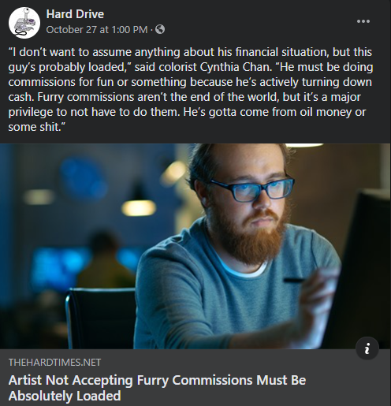Click the man's blue glasses in photo

[252, 188]
